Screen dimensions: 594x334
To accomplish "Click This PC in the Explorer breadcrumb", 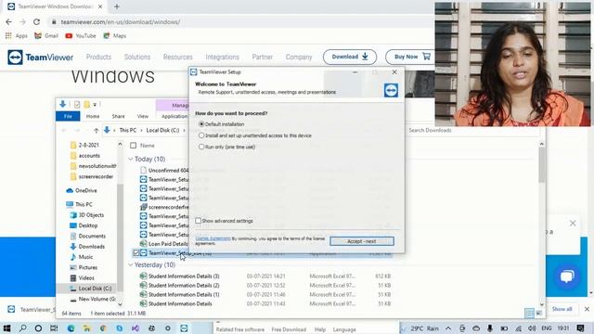I will [128, 130].
